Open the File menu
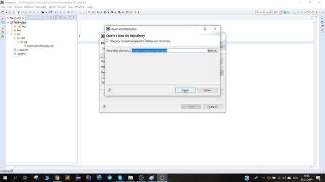Screen dimensions: 325x182 point(3,7)
